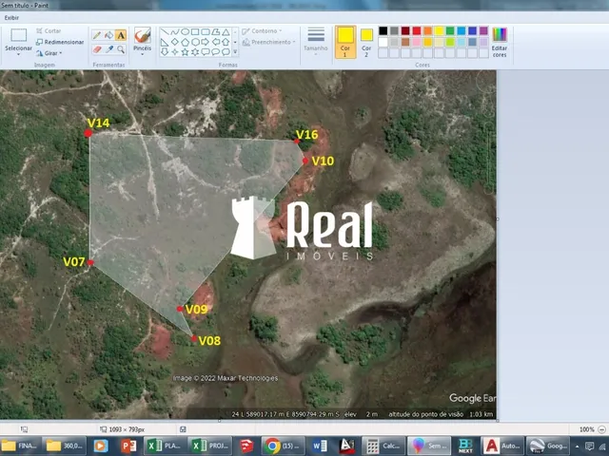Screen dimensions: 609x456
Task: Choose the Oval shape
Action: [x=185, y=31]
